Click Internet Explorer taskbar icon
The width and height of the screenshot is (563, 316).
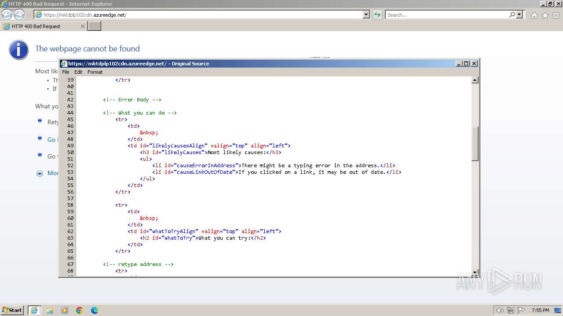[34, 310]
